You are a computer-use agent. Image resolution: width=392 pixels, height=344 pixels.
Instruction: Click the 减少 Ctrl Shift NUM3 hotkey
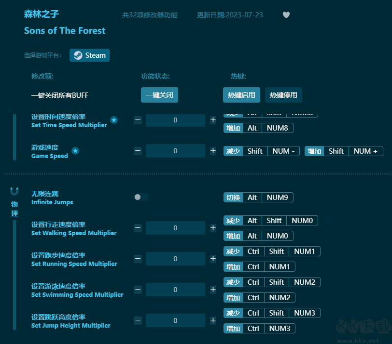[272, 313]
